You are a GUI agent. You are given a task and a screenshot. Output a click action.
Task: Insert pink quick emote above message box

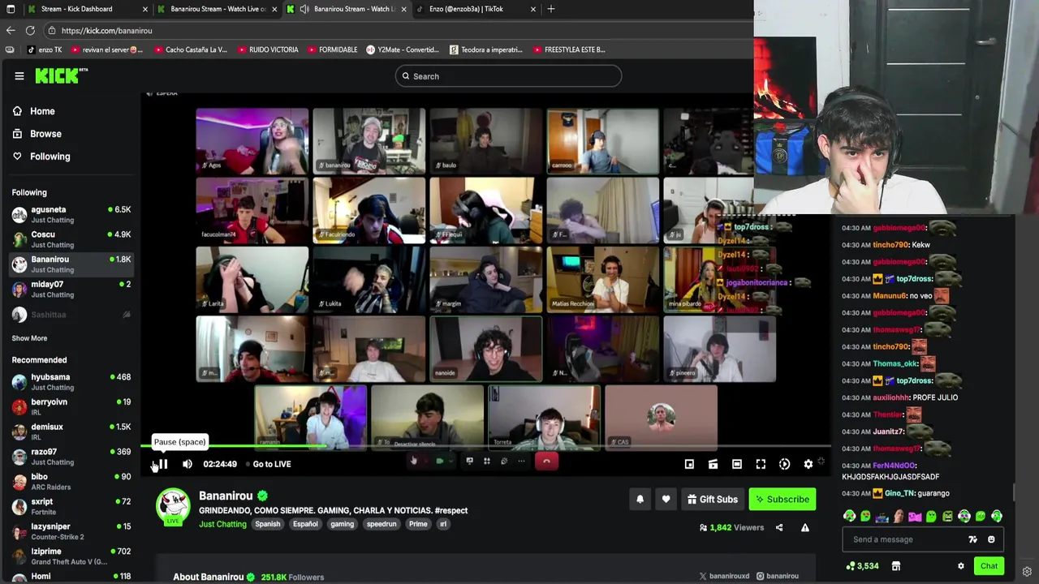(915, 517)
